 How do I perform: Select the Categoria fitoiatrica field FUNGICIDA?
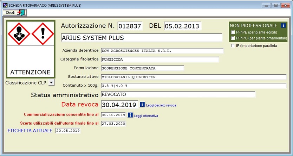coord(160,60)
